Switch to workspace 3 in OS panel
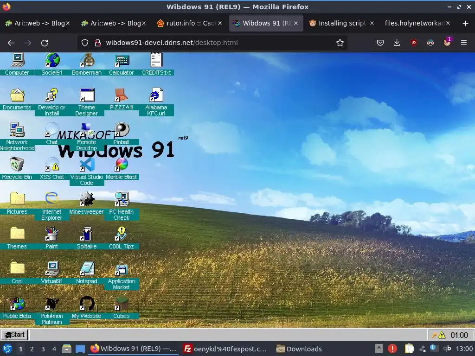 (43, 349)
